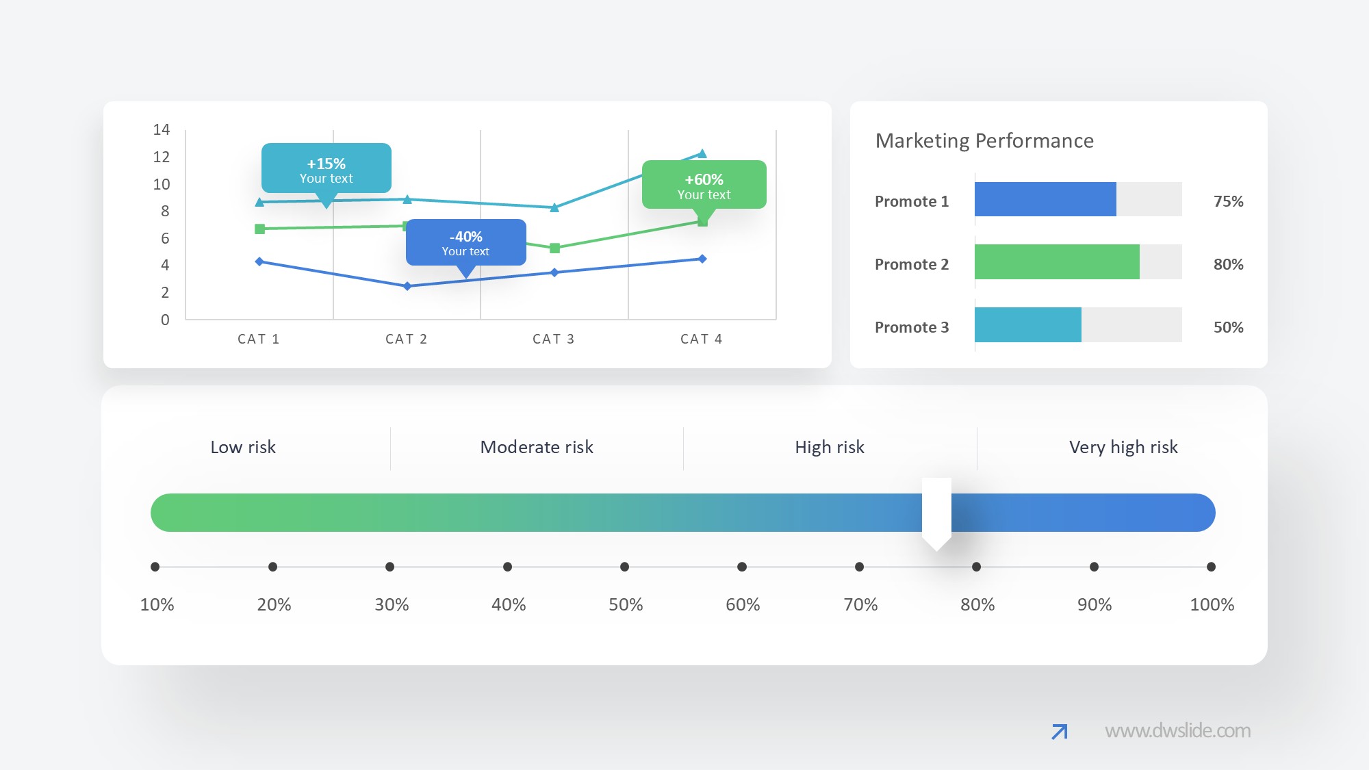Select the Low risk label
The image size is (1369, 770).
[243, 447]
